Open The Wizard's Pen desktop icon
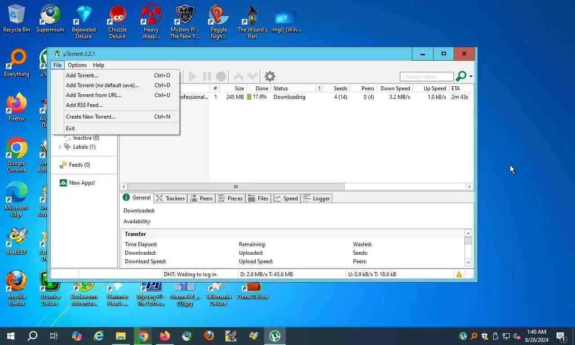Image resolution: width=575 pixels, height=345 pixels. coord(252,22)
